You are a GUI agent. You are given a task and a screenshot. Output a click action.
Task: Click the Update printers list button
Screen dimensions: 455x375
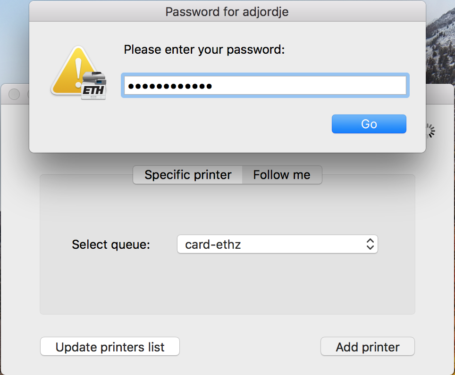(110, 347)
